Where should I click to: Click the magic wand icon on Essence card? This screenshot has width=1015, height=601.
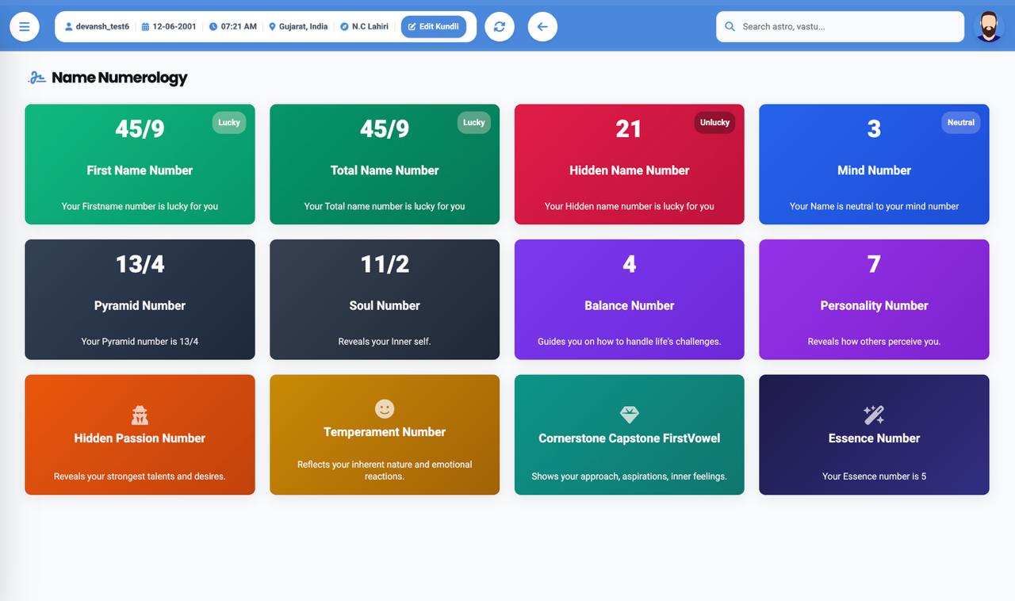point(874,415)
